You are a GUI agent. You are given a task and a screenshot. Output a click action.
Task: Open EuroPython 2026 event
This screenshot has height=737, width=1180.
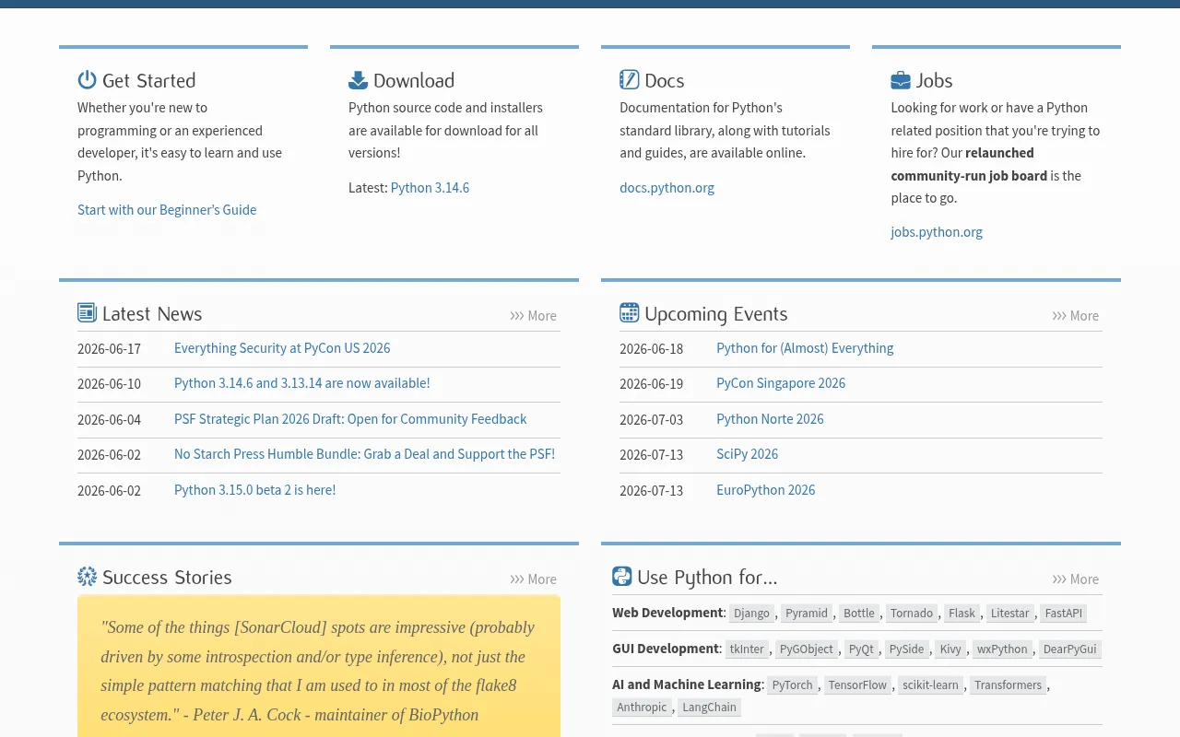(x=765, y=490)
